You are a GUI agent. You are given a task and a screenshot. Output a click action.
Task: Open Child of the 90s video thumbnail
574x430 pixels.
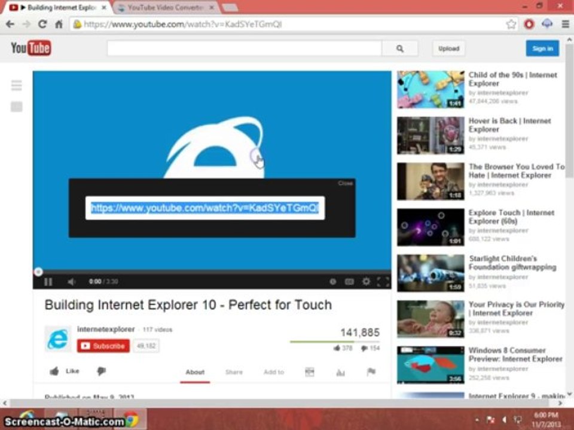pos(431,90)
